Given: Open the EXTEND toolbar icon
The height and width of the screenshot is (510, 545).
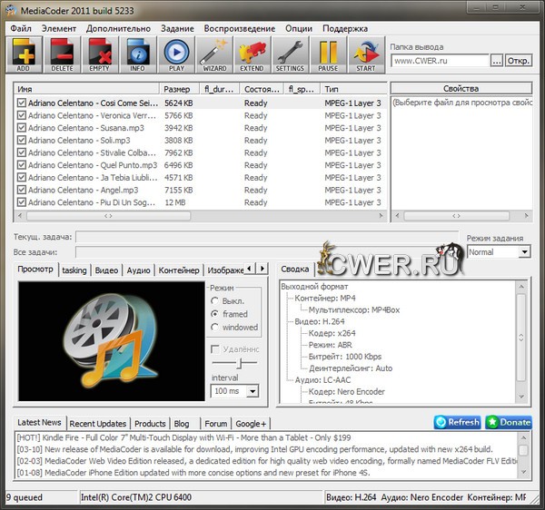Looking at the screenshot, I should [x=252, y=54].
